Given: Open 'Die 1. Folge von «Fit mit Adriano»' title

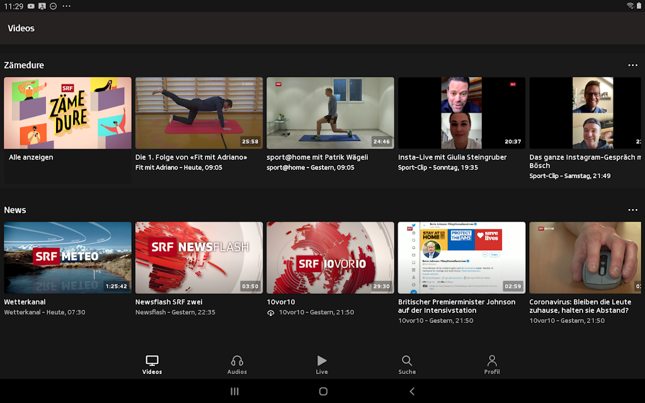Looking at the screenshot, I should coord(191,157).
